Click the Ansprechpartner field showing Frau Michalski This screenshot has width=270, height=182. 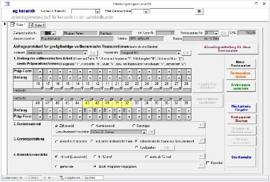pos(77,39)
